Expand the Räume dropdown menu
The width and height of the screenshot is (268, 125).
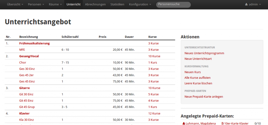coord(55,4)
